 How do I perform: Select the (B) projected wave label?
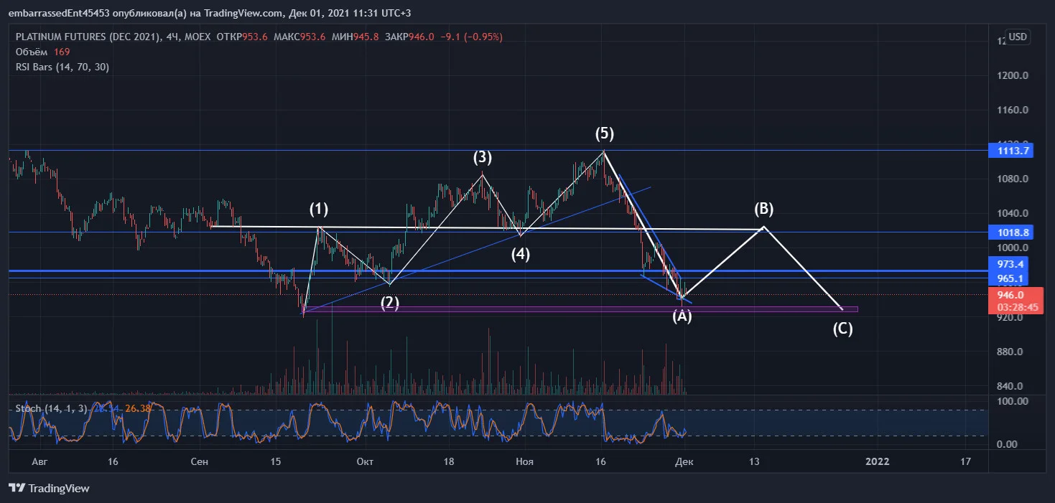(763, 209)
